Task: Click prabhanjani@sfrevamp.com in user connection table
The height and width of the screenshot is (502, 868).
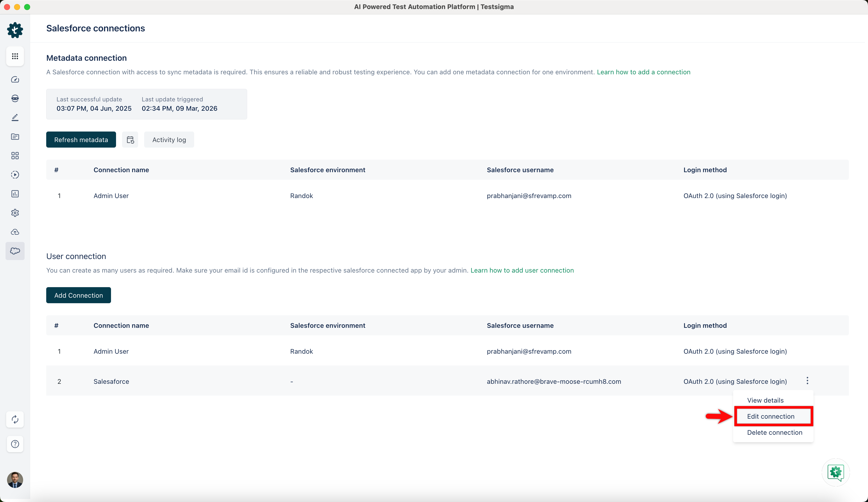Action: [x=529, y=351]
